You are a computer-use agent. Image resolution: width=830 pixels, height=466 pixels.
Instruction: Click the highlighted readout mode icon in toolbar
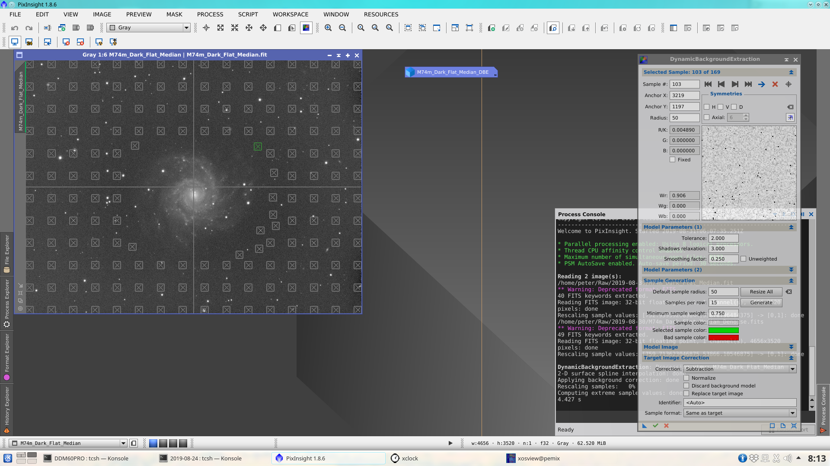[x=553, y=28]
